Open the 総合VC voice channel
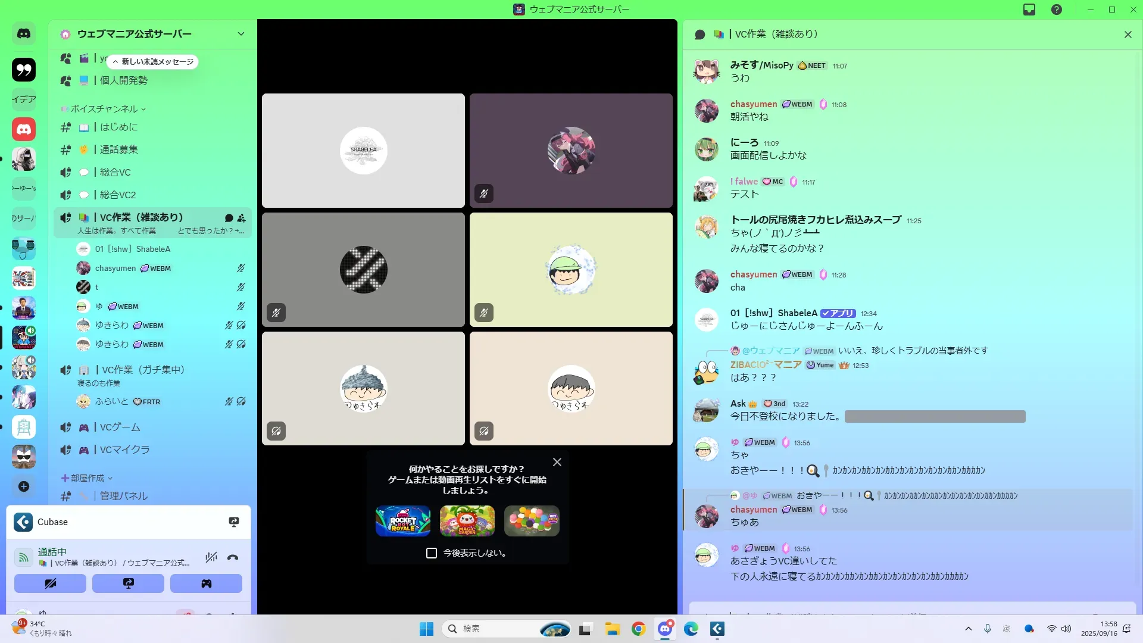Image resolution: width=1143 pixels, height=643 pixels. coord(115,172)
